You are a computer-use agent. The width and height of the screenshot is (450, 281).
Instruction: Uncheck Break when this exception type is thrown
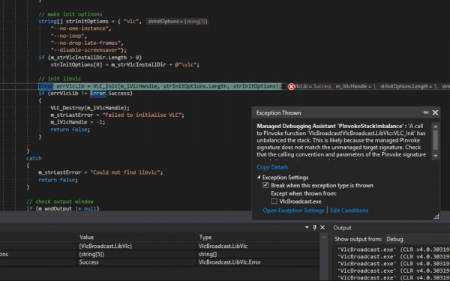pos(265,185)
